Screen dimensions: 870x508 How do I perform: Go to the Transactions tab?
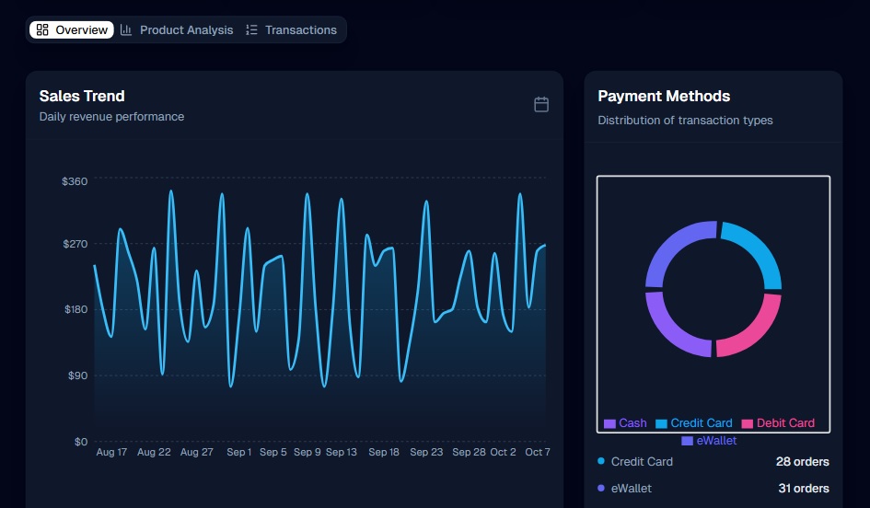point(291,30)
